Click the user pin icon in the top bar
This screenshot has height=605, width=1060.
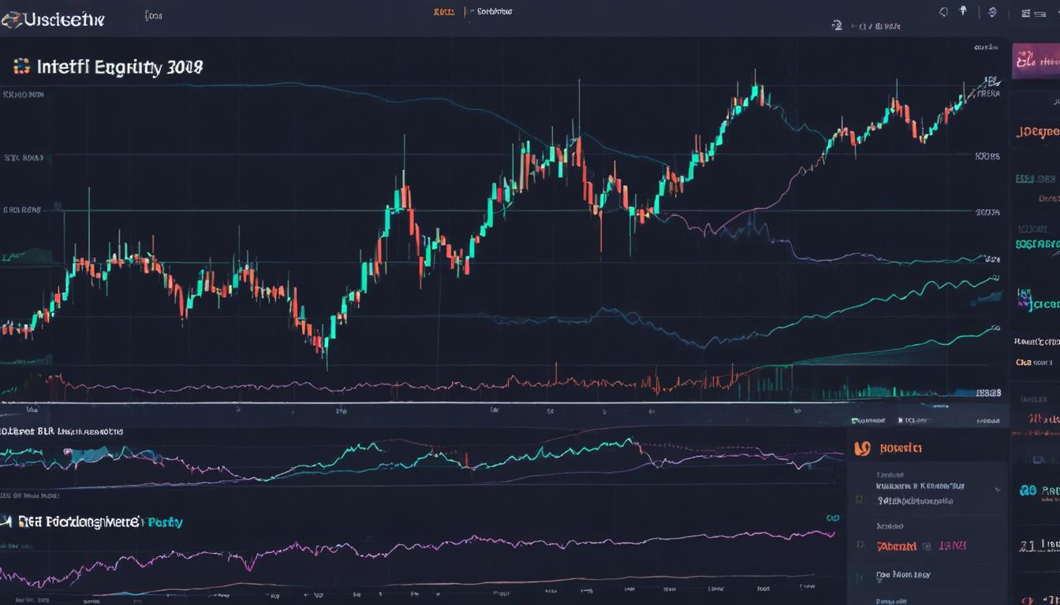click(x=963, y=12)
